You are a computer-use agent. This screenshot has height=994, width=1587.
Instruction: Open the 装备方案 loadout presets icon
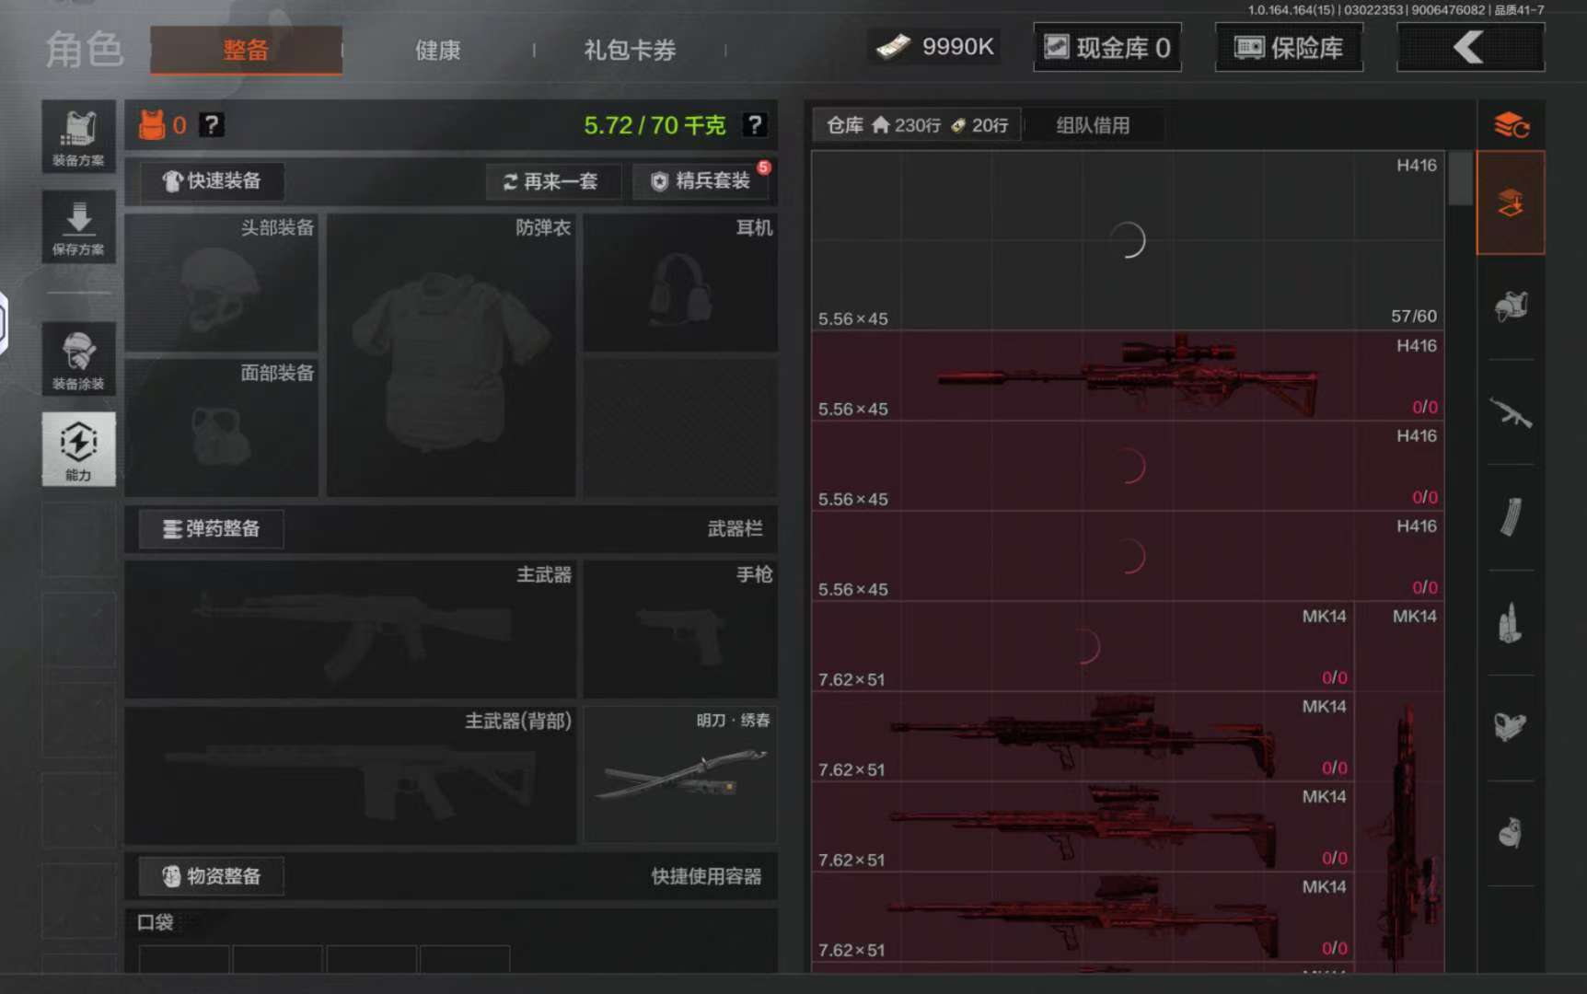78,137
